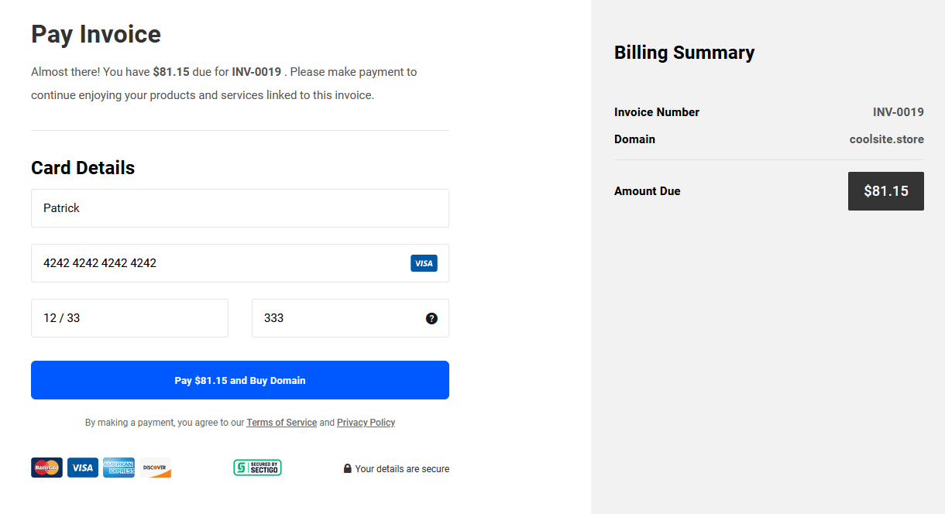Click the Visa badge in card number field
The image size is (945, 514).
(424, 263)
